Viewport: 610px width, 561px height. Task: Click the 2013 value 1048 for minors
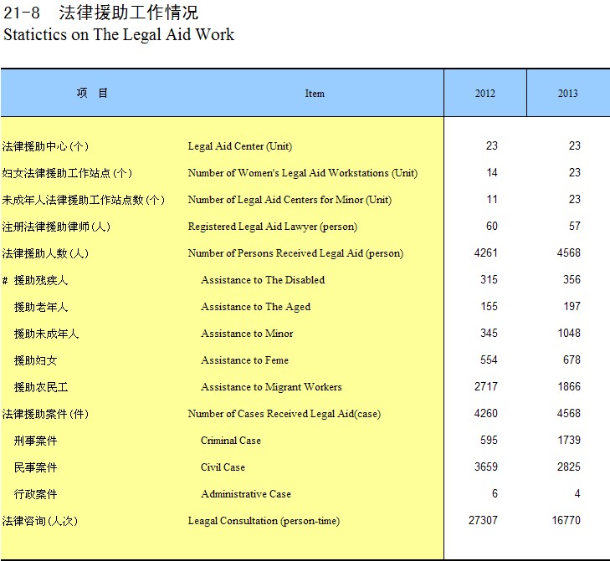567,334
